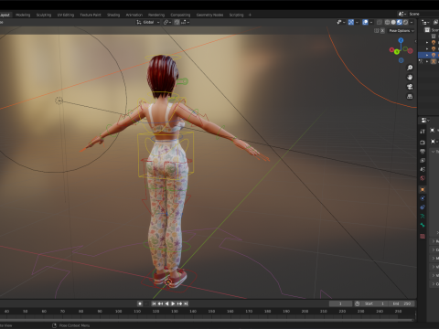The height and width of the screenshot is (329, 439).
Task: Open the Object Constraints properties tab
Action: point(423,207)
